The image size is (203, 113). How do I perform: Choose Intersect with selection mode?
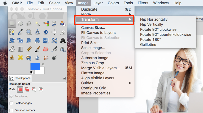[x=41, y=89]
